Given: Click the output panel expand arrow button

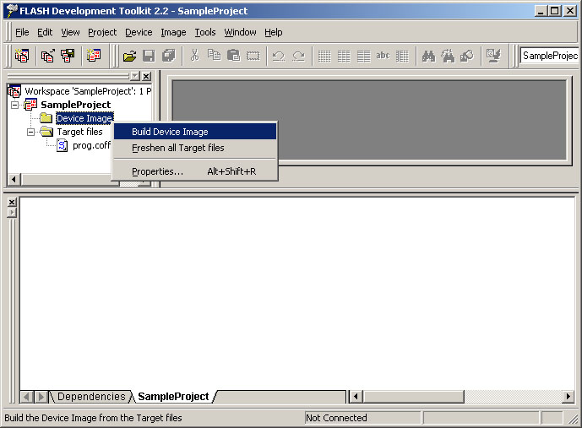Looking at the screenshot, I should 12,213.
